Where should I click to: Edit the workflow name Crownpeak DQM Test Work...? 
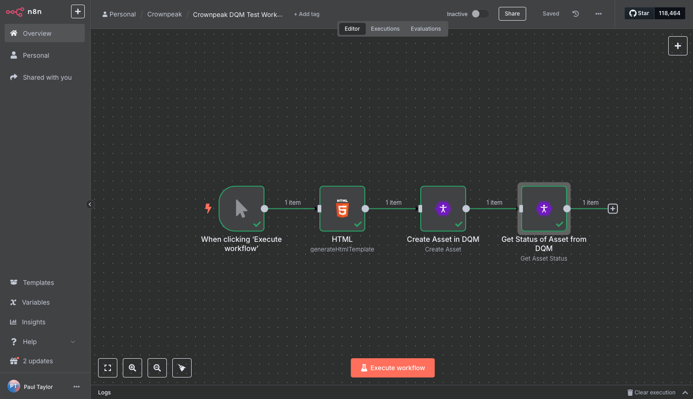[x=238, y=15]
